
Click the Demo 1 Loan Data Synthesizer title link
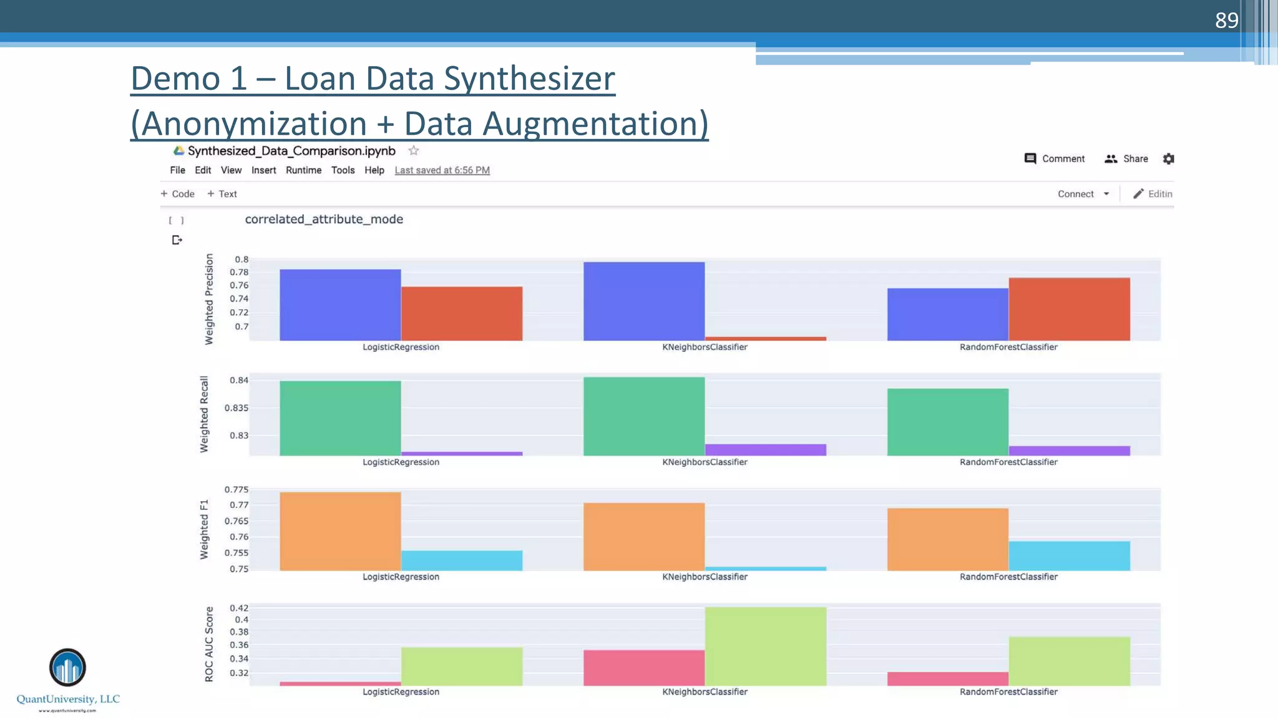419,101
